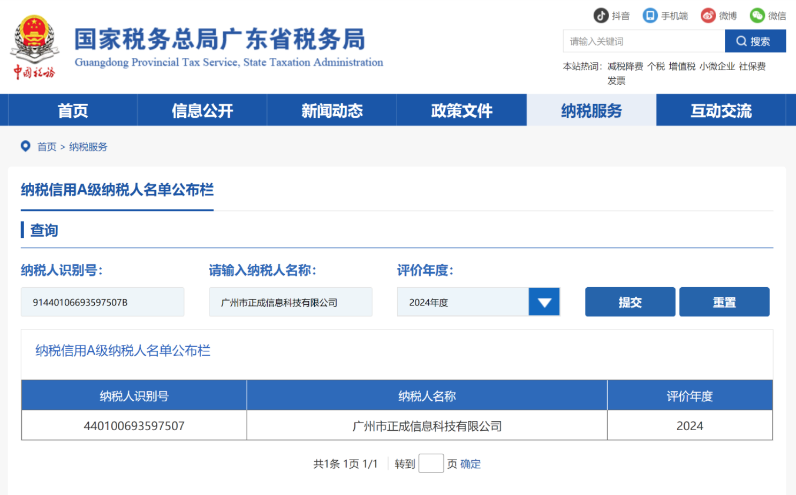Click the page number jump box
The height and width of the screenshot is (495, 796).
click(430, 463)
